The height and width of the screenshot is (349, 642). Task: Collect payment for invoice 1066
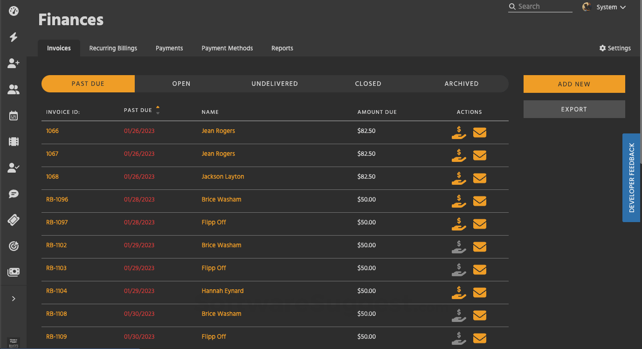pyautogui.click(x=458, y=133)
